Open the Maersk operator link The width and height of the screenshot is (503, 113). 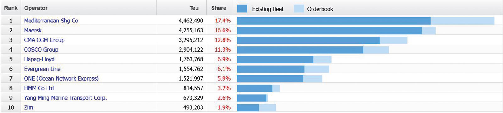[33, 30]
